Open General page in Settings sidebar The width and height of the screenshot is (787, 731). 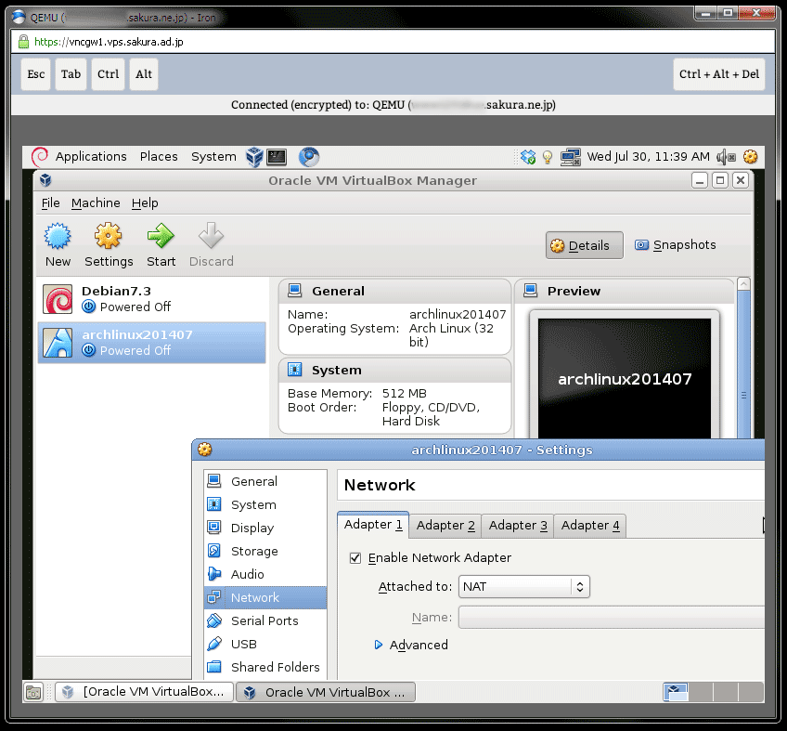coord(265,481)
